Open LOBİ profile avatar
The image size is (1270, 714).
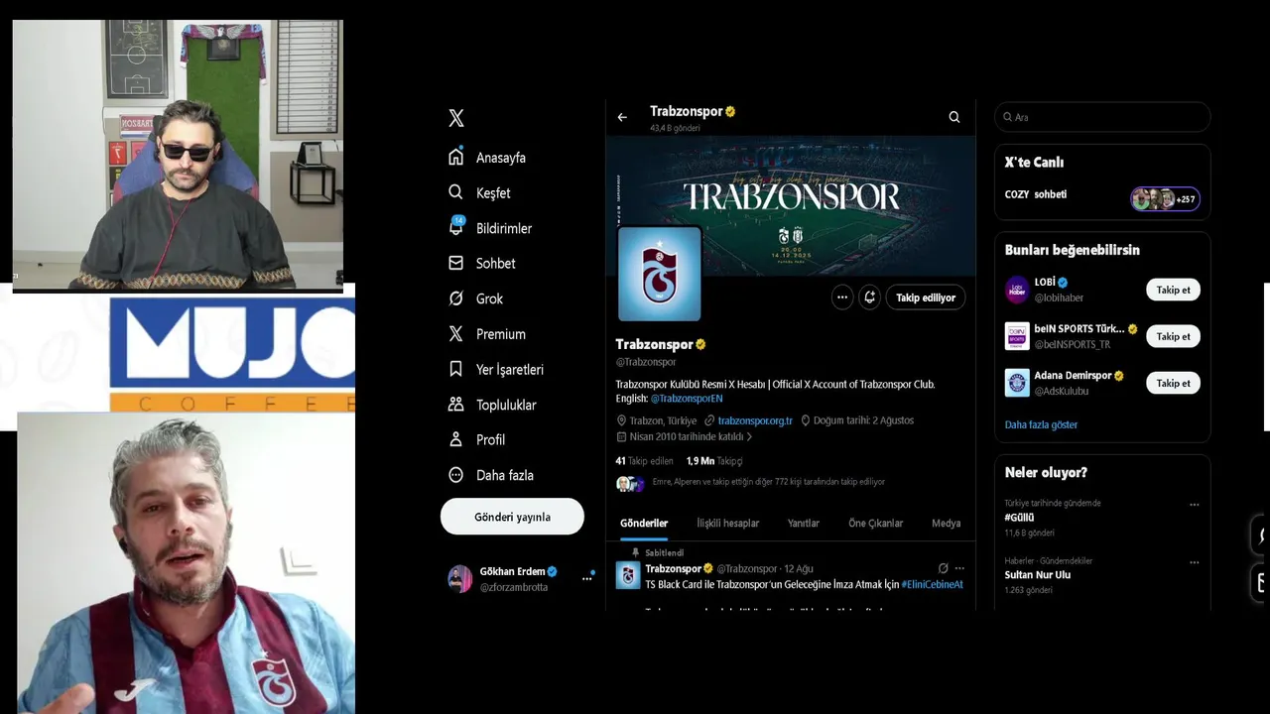point(1017,290)
